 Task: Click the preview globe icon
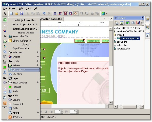coord(103,13)
